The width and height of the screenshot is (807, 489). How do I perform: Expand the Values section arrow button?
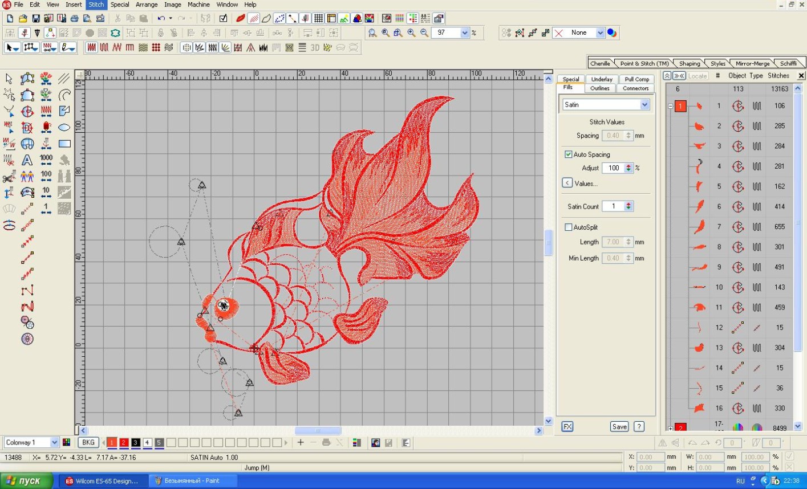click(x=567, y=183)
